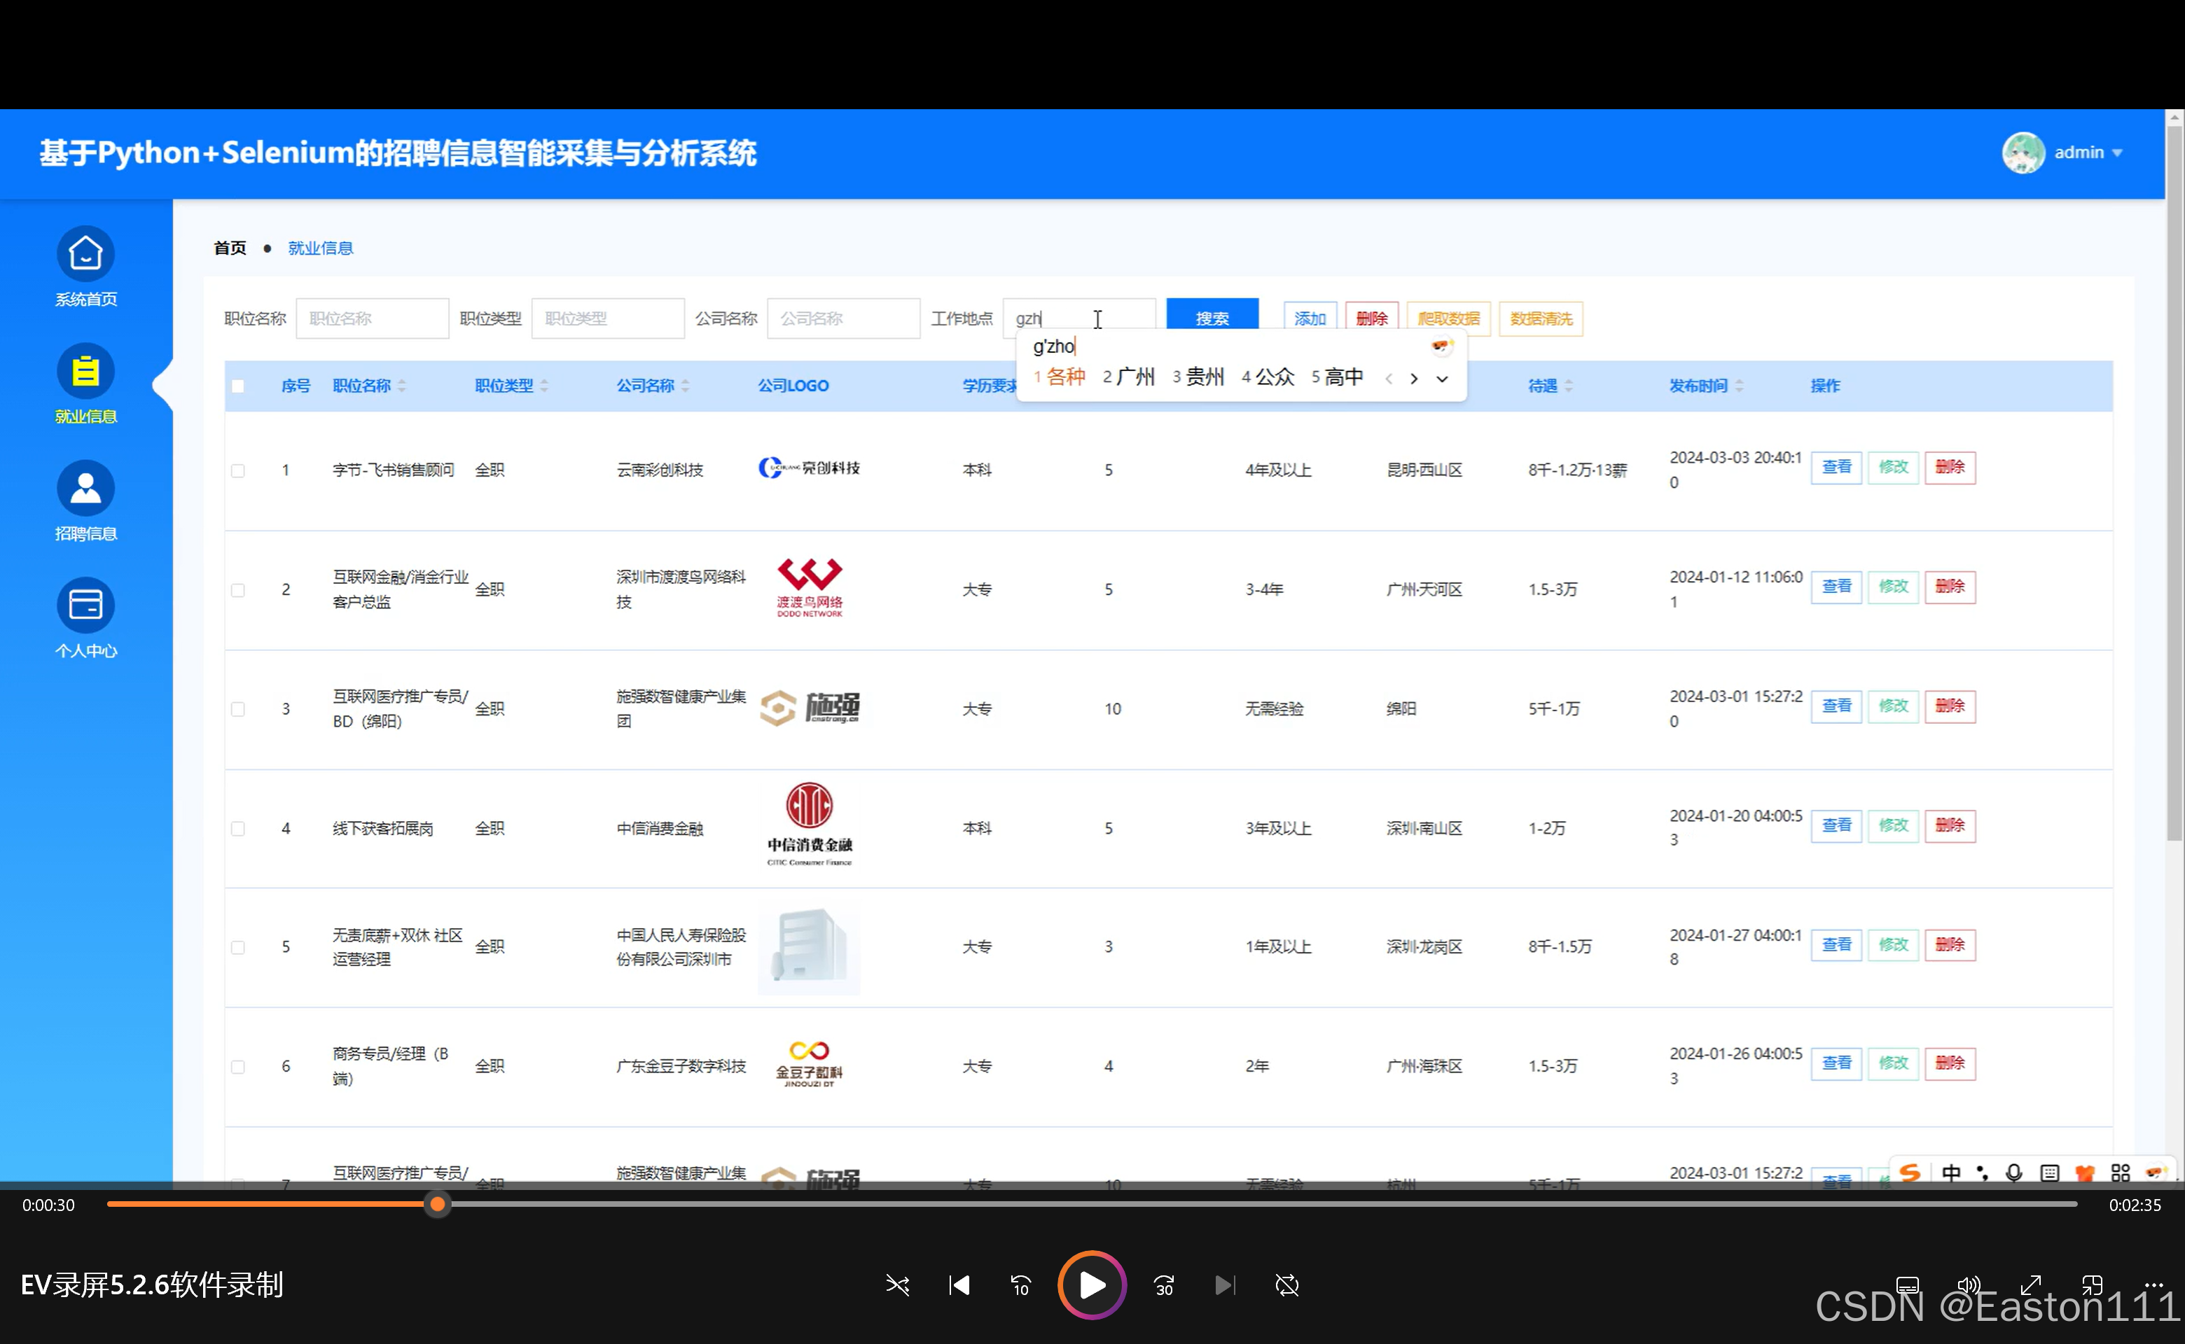Open 个人中心 via its sidebar icon

click(x=85, y=603)
